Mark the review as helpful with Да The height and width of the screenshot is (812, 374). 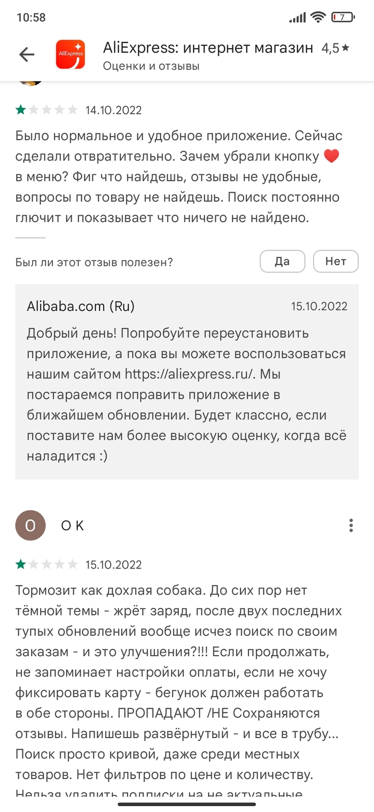coord(282,261)
